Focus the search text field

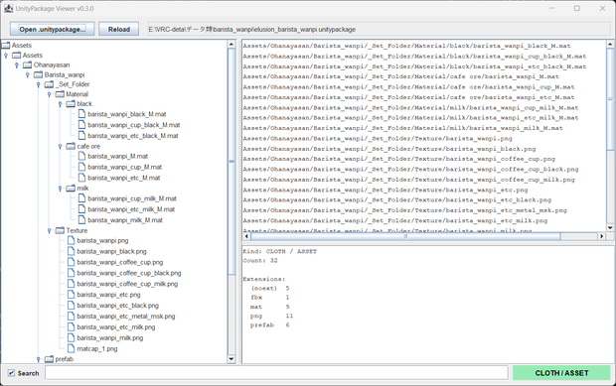coord(276,373)
